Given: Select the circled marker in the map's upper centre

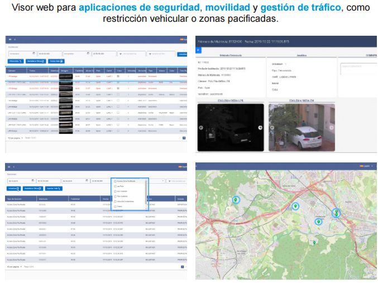Looking at the screenshot, I should click(x=295, y=206).
